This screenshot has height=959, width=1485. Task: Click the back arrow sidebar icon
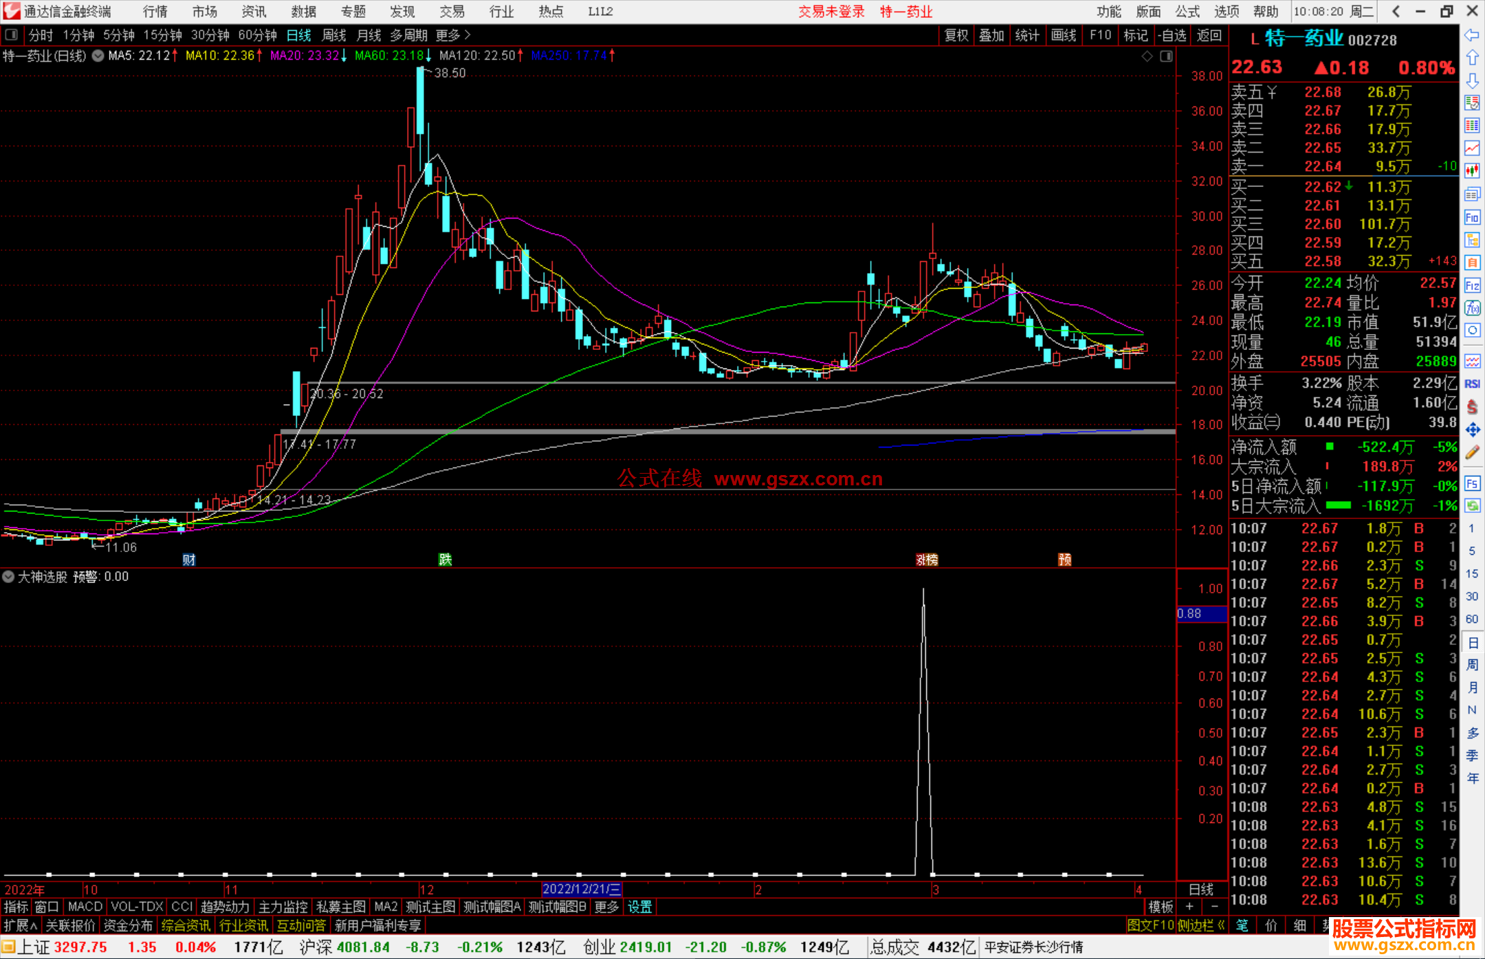pos(1472,35)
